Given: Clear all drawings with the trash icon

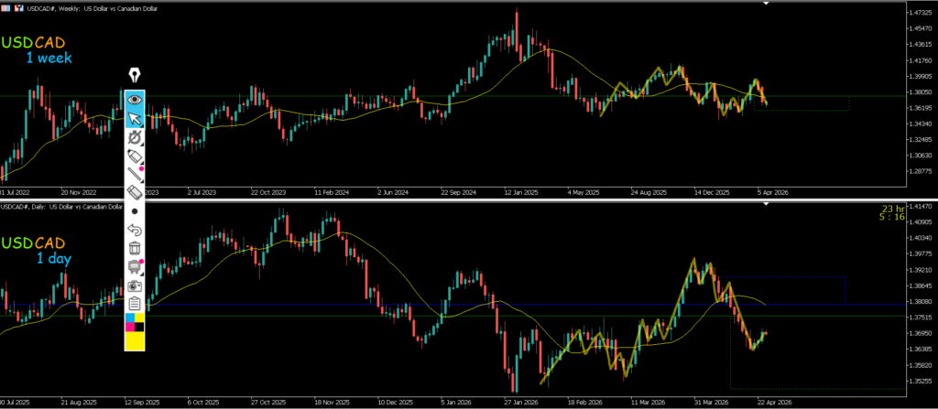Looking at the screenshot, I should click(x=135, y=247).
